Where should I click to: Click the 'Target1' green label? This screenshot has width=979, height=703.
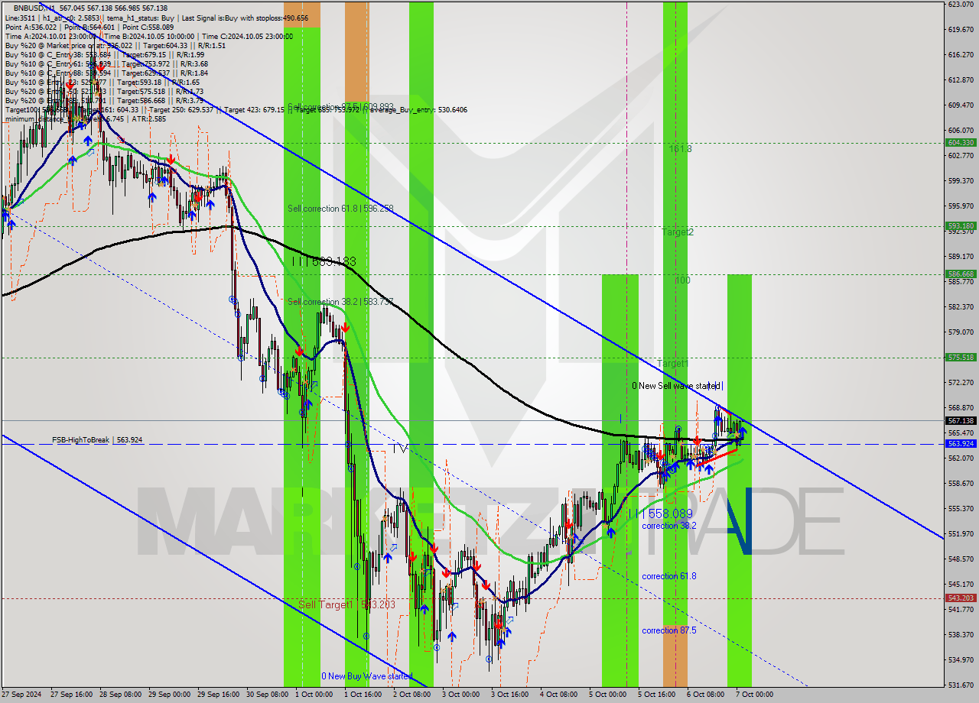(672, 364)
